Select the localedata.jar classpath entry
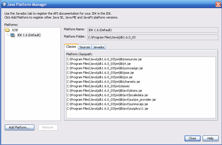Viewport: 222px width, 145px height. (x=107, y=95)
